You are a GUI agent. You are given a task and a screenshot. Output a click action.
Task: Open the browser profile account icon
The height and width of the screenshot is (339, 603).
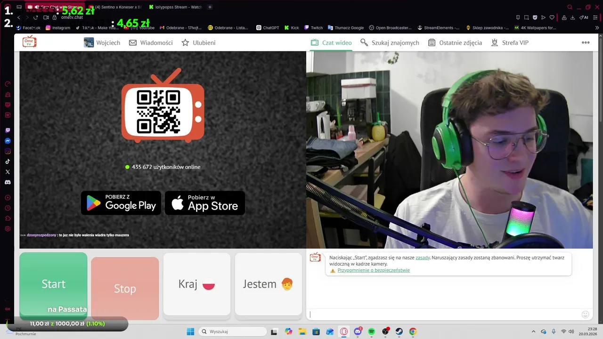point(564,17)
